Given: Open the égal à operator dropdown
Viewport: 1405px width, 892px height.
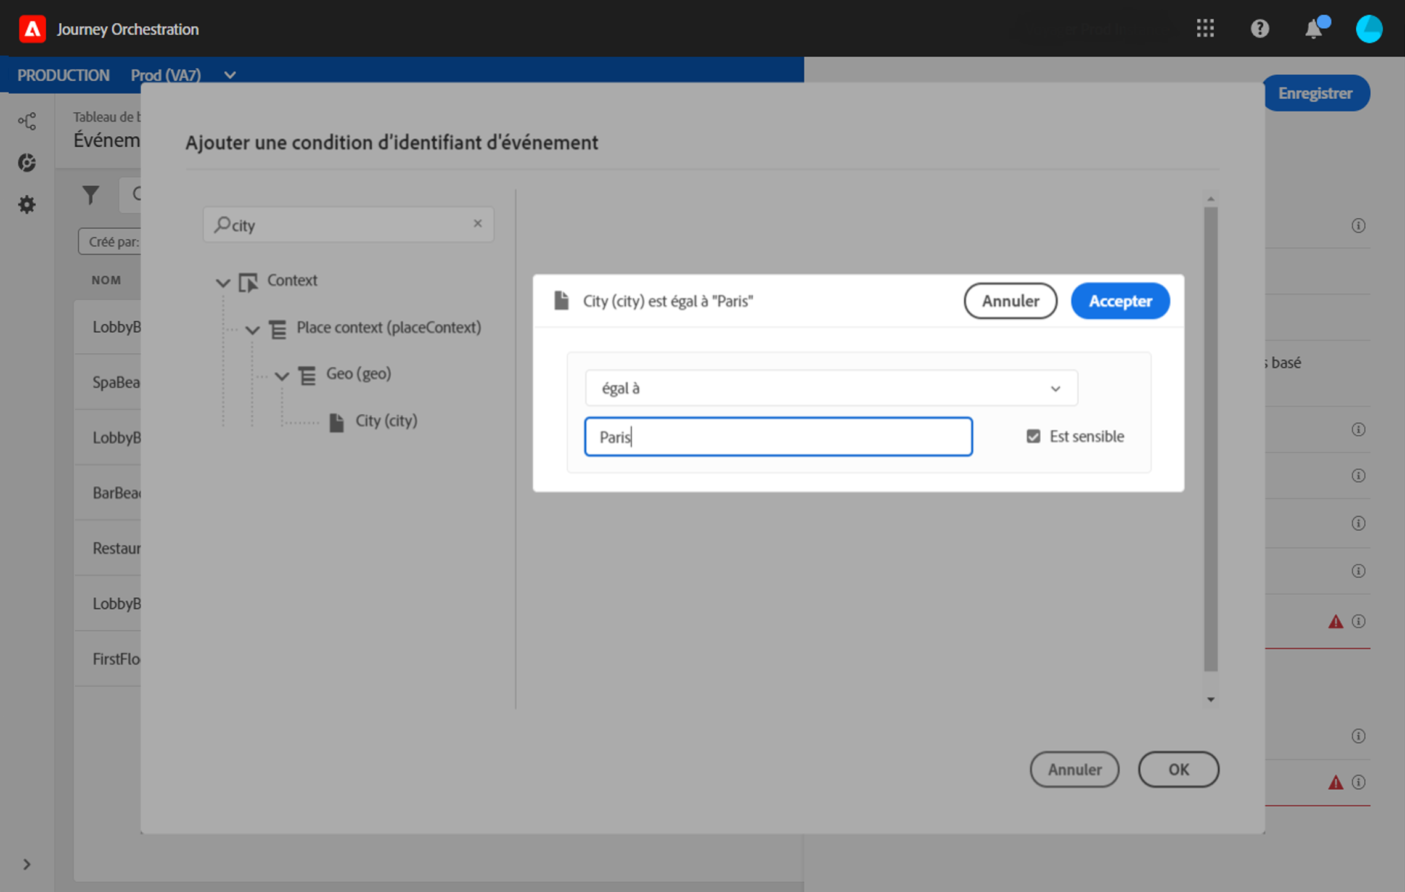Looking at the screenshot, I should pyautogui.click(x=830, y=388).
